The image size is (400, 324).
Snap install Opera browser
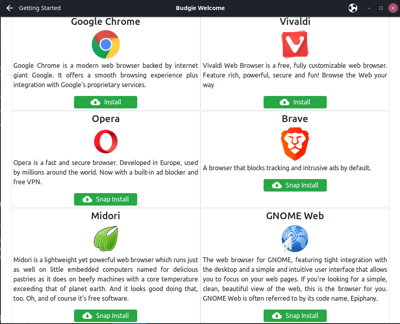pyautogui.click(x=105, y=199)
